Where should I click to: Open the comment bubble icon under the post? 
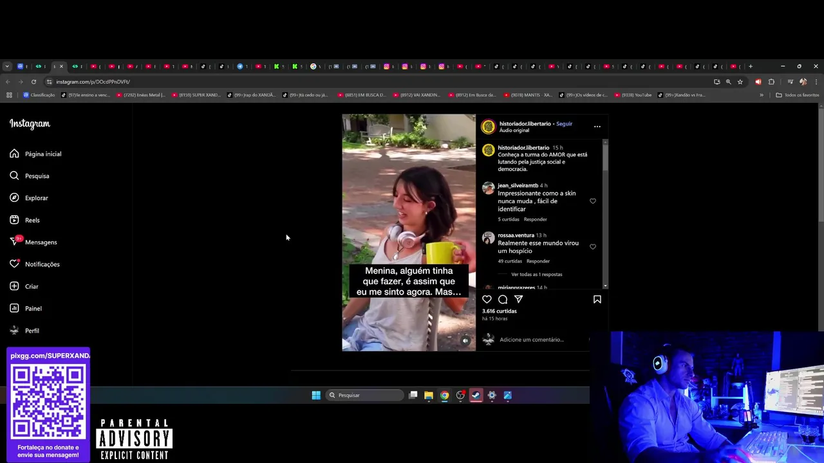(503, 299)
